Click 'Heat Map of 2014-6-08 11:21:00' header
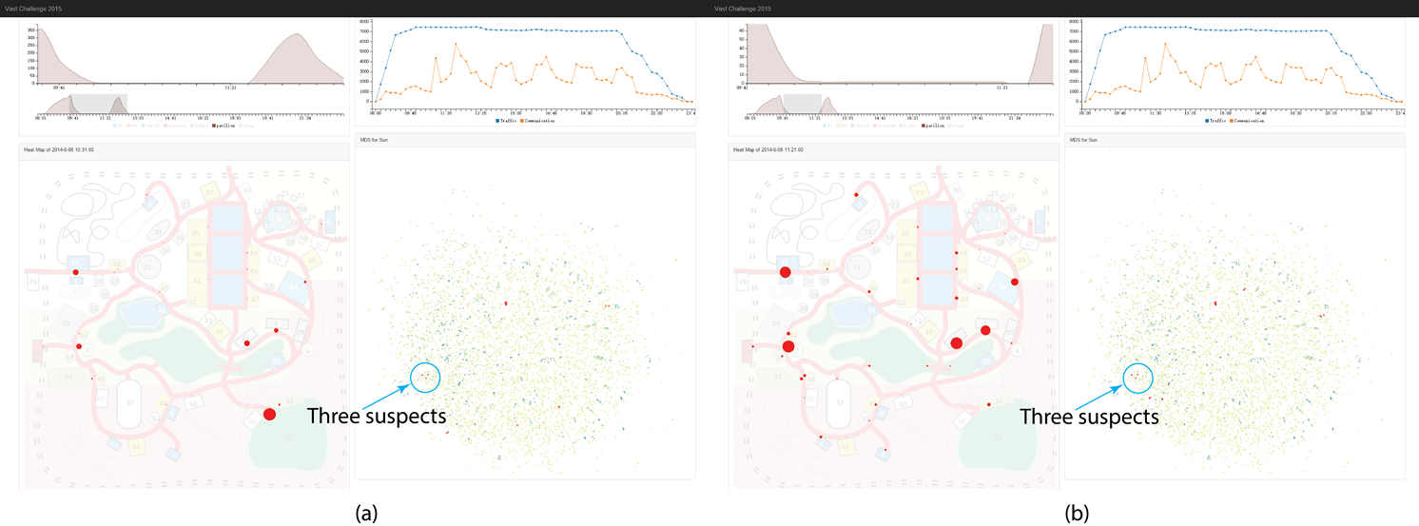The height and width of the screenshot is (526, 1419). pyautogui.click(x=768, y=149)
